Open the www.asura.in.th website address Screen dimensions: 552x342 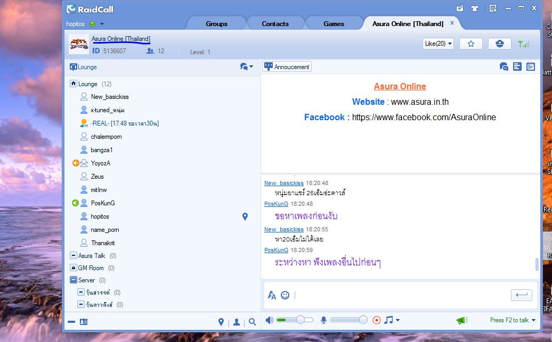pos(420,102)
